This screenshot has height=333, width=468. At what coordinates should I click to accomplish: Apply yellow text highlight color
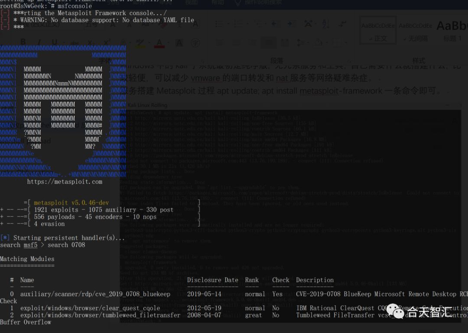coord(140,43)
